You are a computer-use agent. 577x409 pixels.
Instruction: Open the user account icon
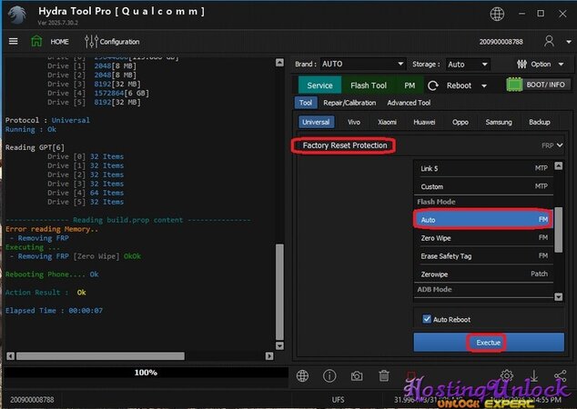click(x=549, y=41)
